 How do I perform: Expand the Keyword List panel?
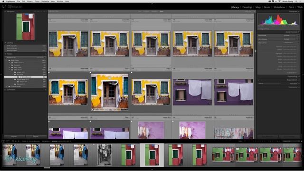coord(299,80)
